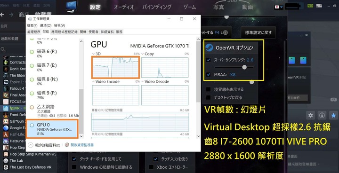Open 動画 tab in Virtual Desktop
This screenshot has width=339, height=173.
(248, 7)
